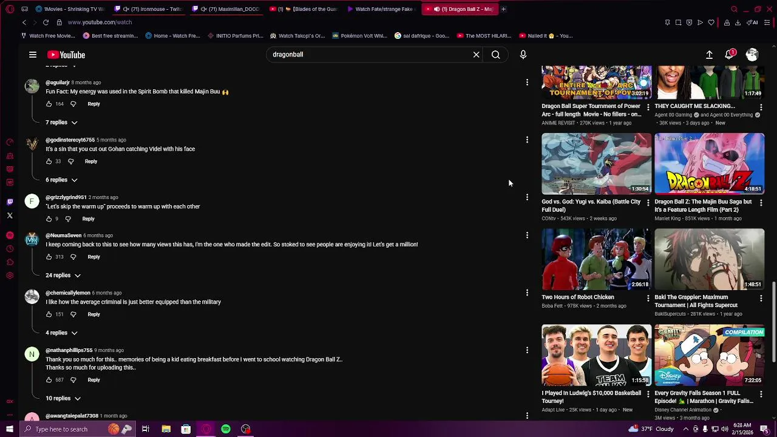Open @nathanphillips755 channel link
Screen dimensions: 777x437
click(69, 350)
